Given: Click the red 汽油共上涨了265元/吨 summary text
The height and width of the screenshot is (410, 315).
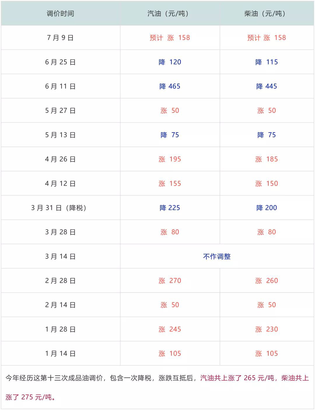Looking at the screenshot, I should point(237,378).
